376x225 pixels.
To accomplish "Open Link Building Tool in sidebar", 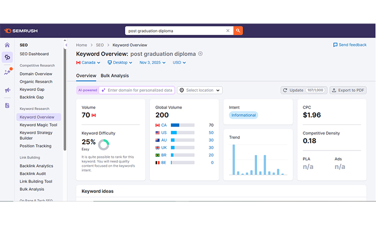I will click(x=36, y=181).
